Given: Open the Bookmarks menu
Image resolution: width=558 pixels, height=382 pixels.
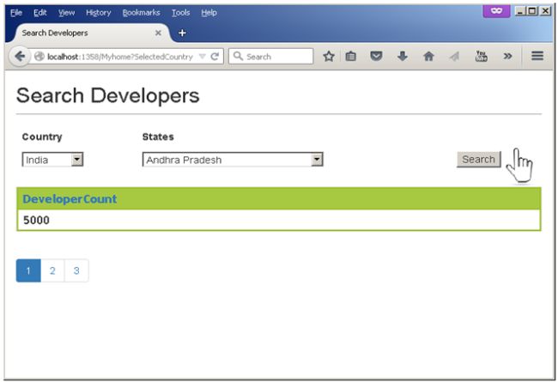Looking at the screenshot, I should pyautogui.click(x=142, y=13).
